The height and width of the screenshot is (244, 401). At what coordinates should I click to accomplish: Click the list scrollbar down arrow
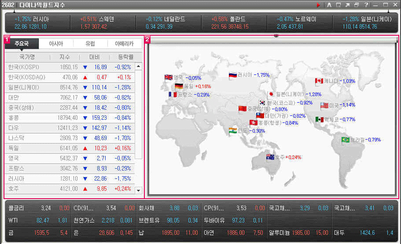click(x=138, y=190)
